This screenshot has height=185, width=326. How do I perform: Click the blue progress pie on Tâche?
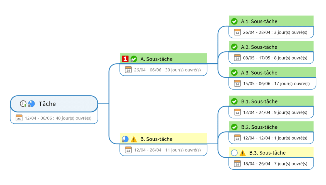[x=31, y=104]
